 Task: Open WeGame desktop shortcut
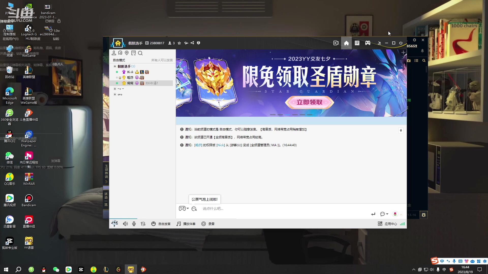[x=29, y=51]
